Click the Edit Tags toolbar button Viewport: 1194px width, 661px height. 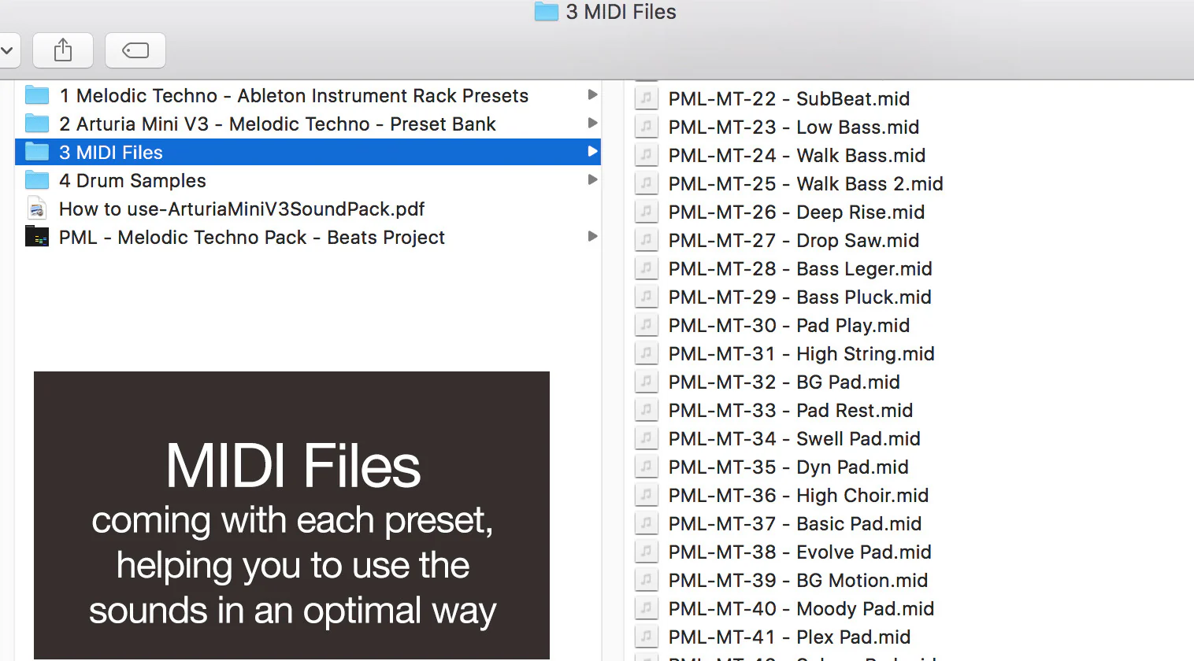click(x=135, y=51)
